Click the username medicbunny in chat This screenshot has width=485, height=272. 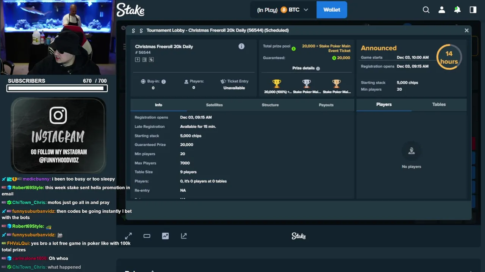pyautogui.click(x=37, y=179)
